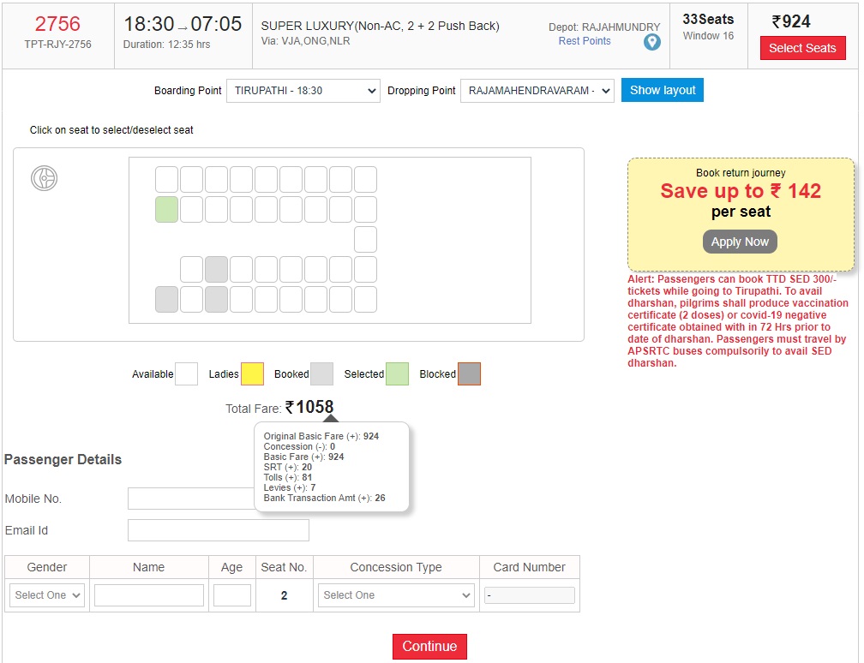Click the green Selected legend box
Image resolution: width=864 pixels, height=663 pixels.
tap(397, 374)
